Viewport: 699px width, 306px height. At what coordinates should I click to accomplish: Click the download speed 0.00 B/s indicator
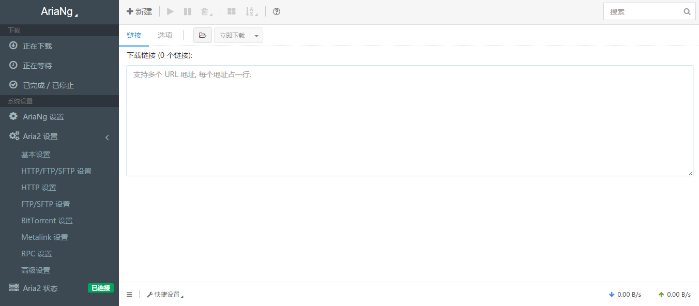click(625, 295)
